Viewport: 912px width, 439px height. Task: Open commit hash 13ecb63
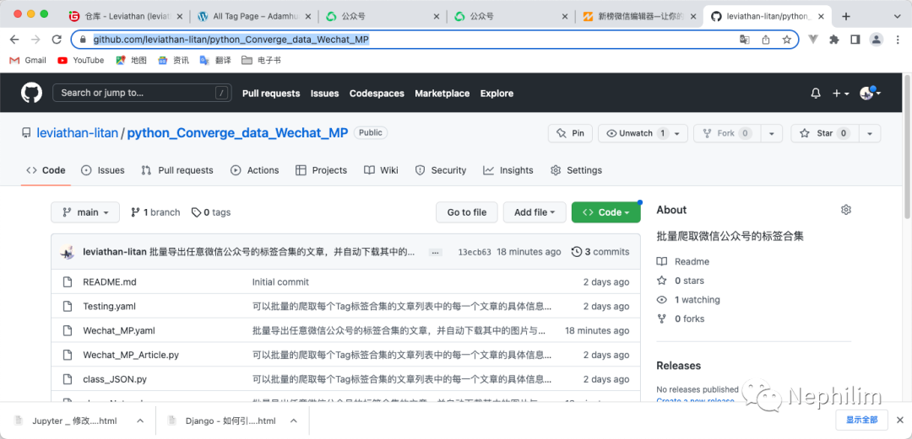click(475, 252)
